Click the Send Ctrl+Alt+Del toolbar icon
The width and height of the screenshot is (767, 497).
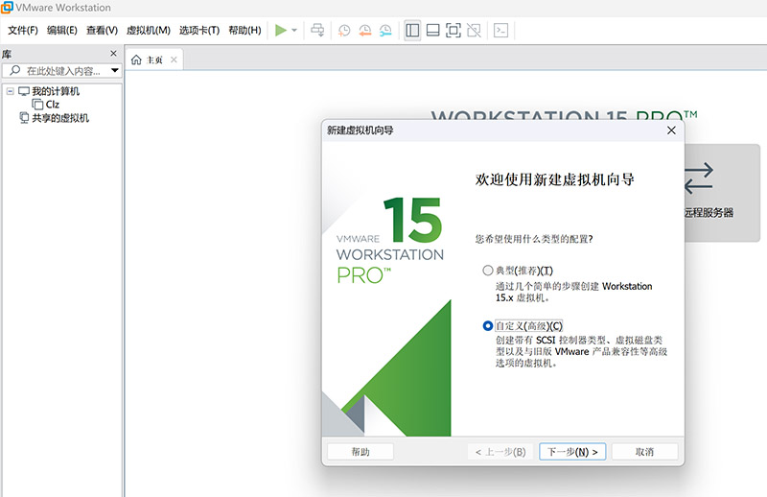point(317,31)
